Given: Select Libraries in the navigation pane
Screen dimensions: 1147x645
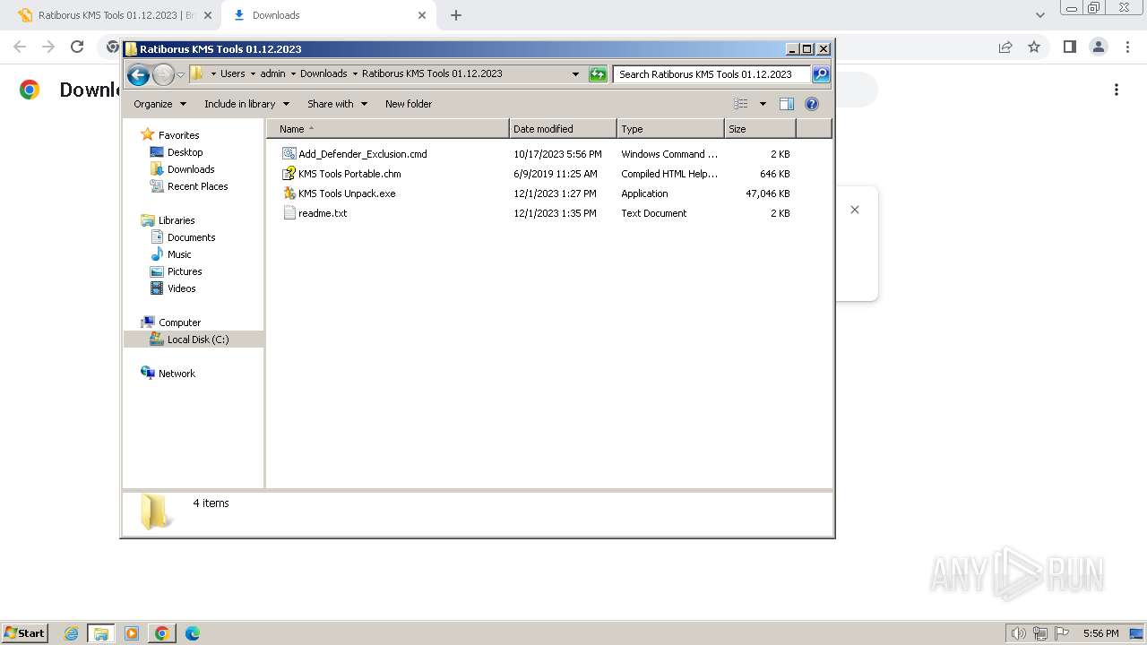Looking at the screenshot, I should coord(177,220).
